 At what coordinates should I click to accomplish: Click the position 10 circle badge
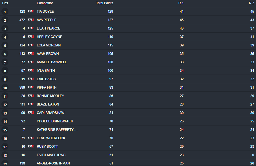pyautogui.click(x=5, y=88)
